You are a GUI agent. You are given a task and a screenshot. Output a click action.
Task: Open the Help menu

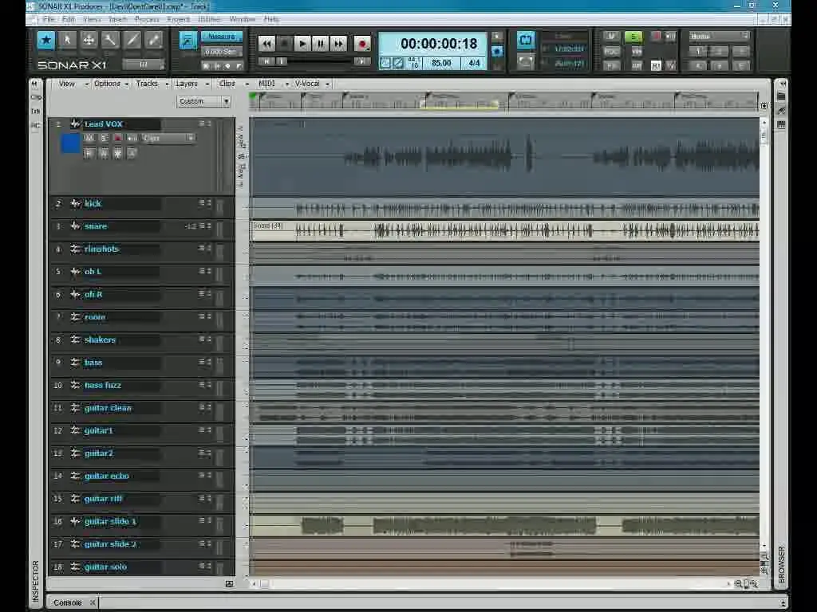271,19
